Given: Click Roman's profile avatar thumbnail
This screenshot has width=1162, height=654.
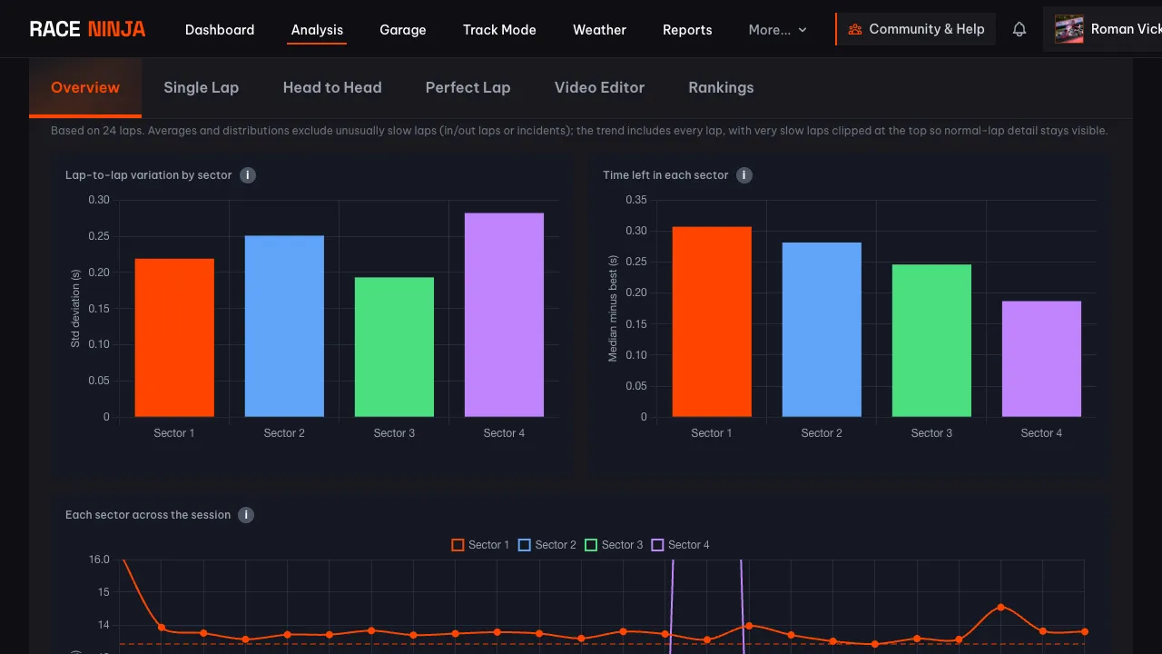Looking at the screenshot, I should (1069, 29).
